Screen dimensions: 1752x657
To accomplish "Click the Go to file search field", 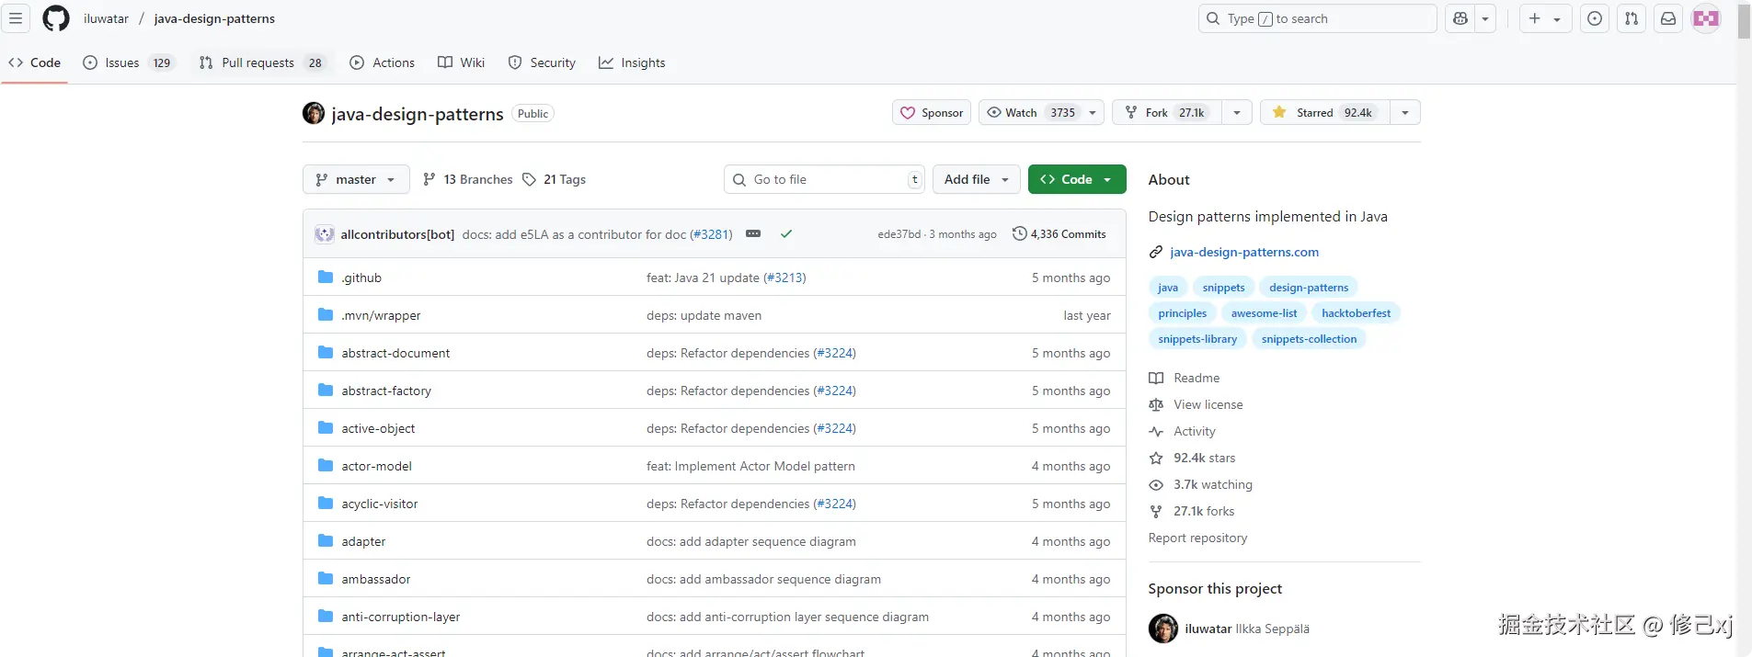I will pyautogui.click(x=825, y=179).
